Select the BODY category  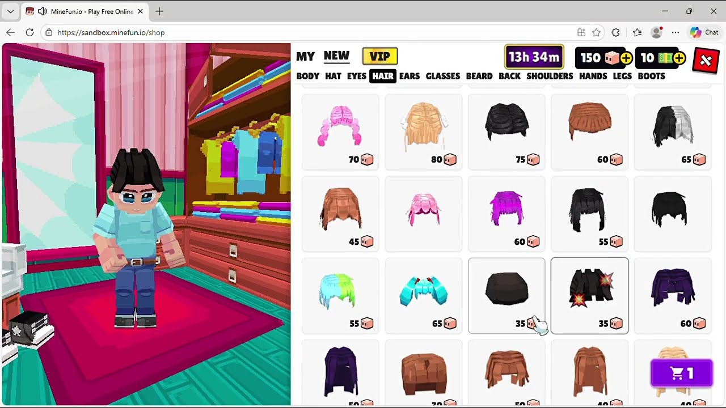pyautogui.click(x=308, y=76)
